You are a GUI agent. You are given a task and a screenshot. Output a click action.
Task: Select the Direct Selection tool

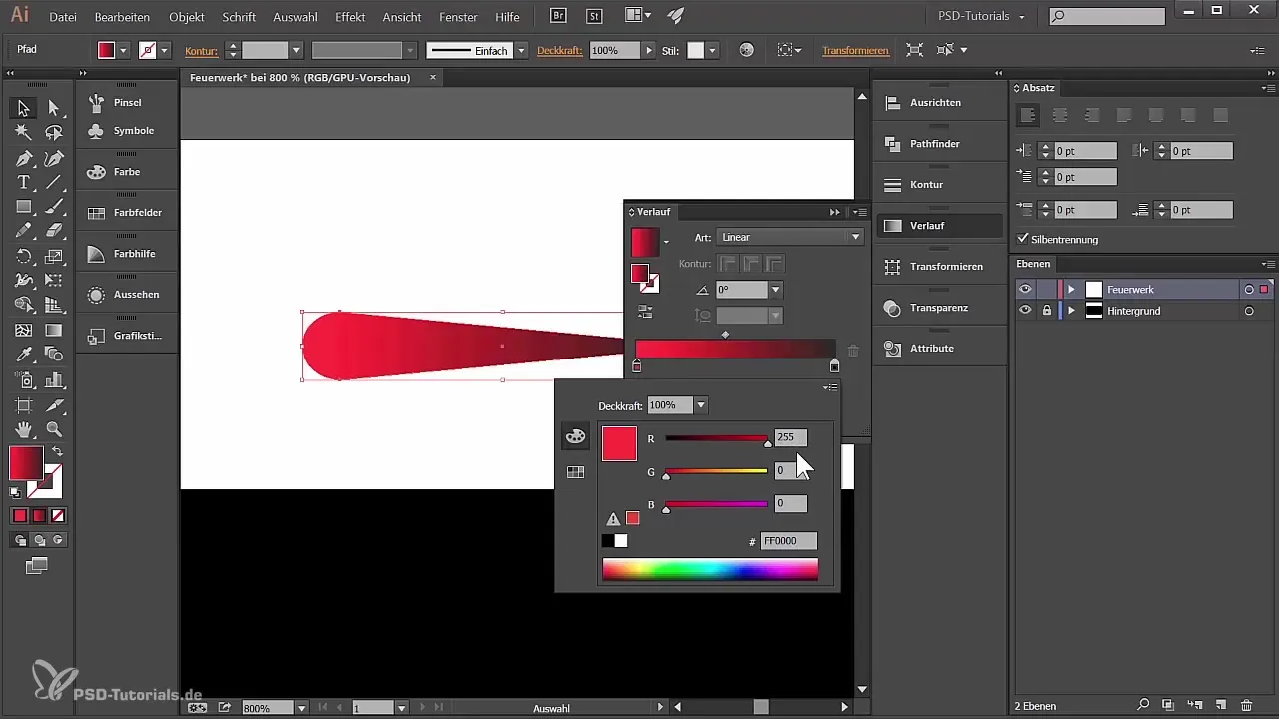pos(54,108)
